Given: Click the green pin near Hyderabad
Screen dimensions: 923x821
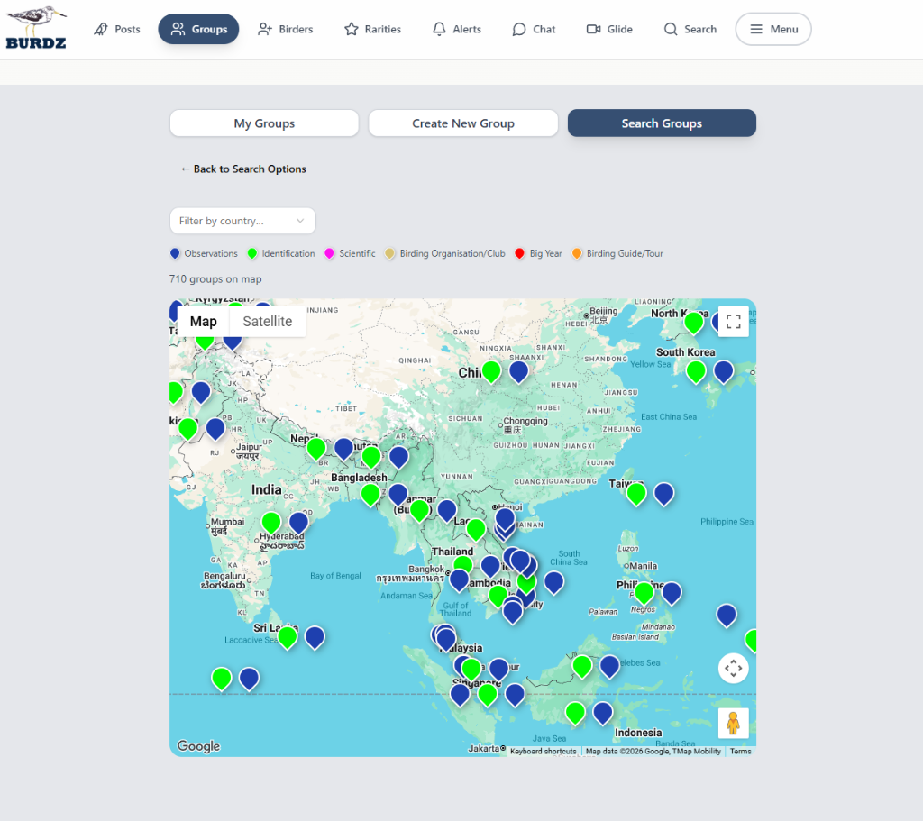Looking at the screenshot, I should pyautogui.click(x=271, y=522).
